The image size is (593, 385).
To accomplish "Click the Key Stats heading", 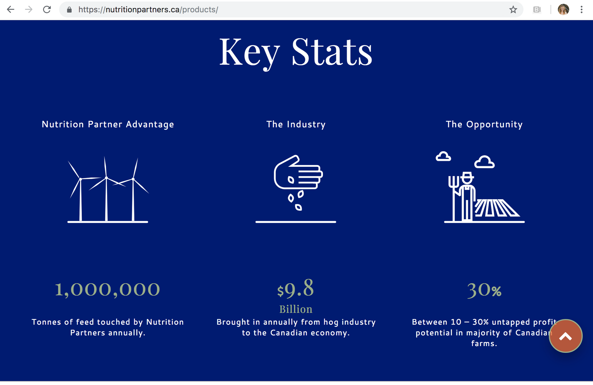I will pyautogui.click(x=296, y=52).
